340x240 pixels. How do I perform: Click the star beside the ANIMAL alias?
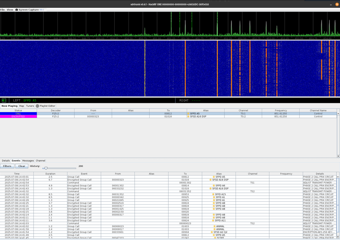pos(215,226)
